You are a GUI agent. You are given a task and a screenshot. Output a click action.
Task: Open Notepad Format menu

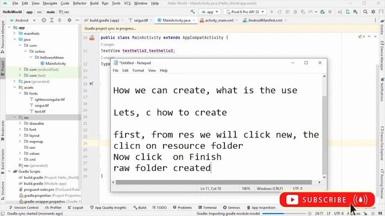[138, 71]
